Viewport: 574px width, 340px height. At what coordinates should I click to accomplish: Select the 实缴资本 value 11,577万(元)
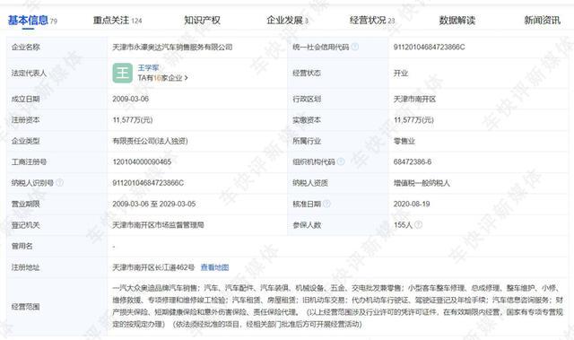(413, 120)
